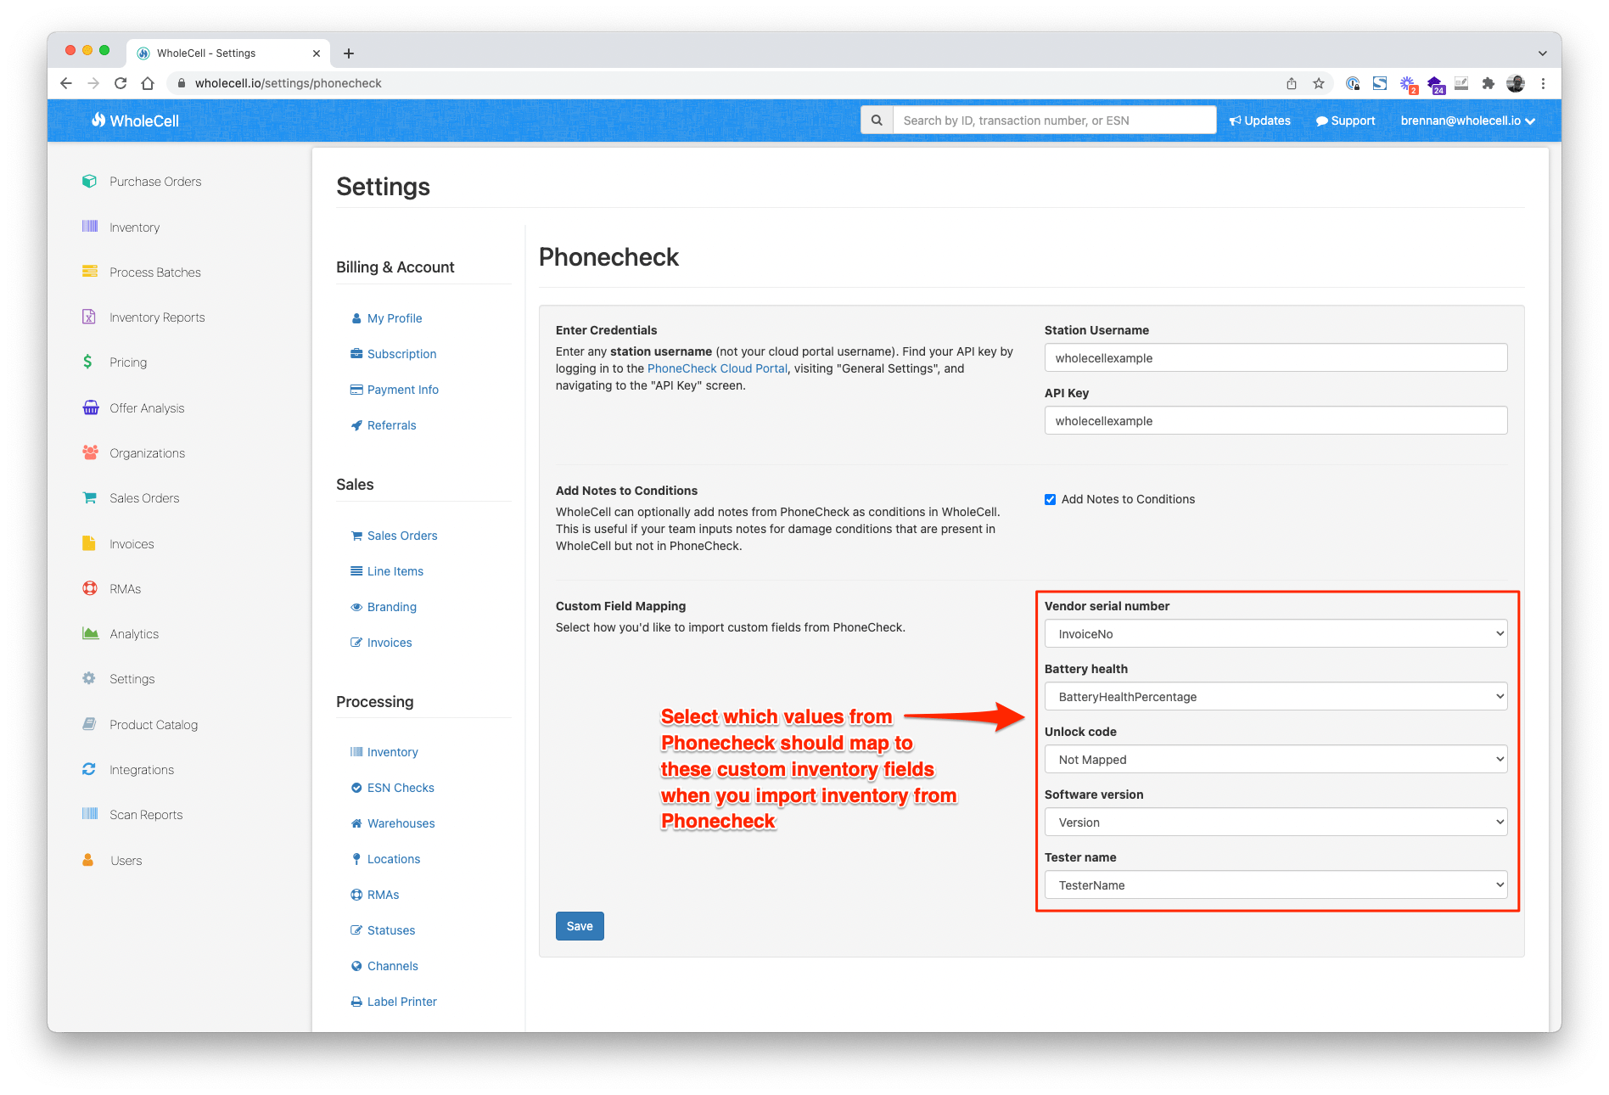Click the WholeCell flame logo
1609x1095 pixels.
98,120
